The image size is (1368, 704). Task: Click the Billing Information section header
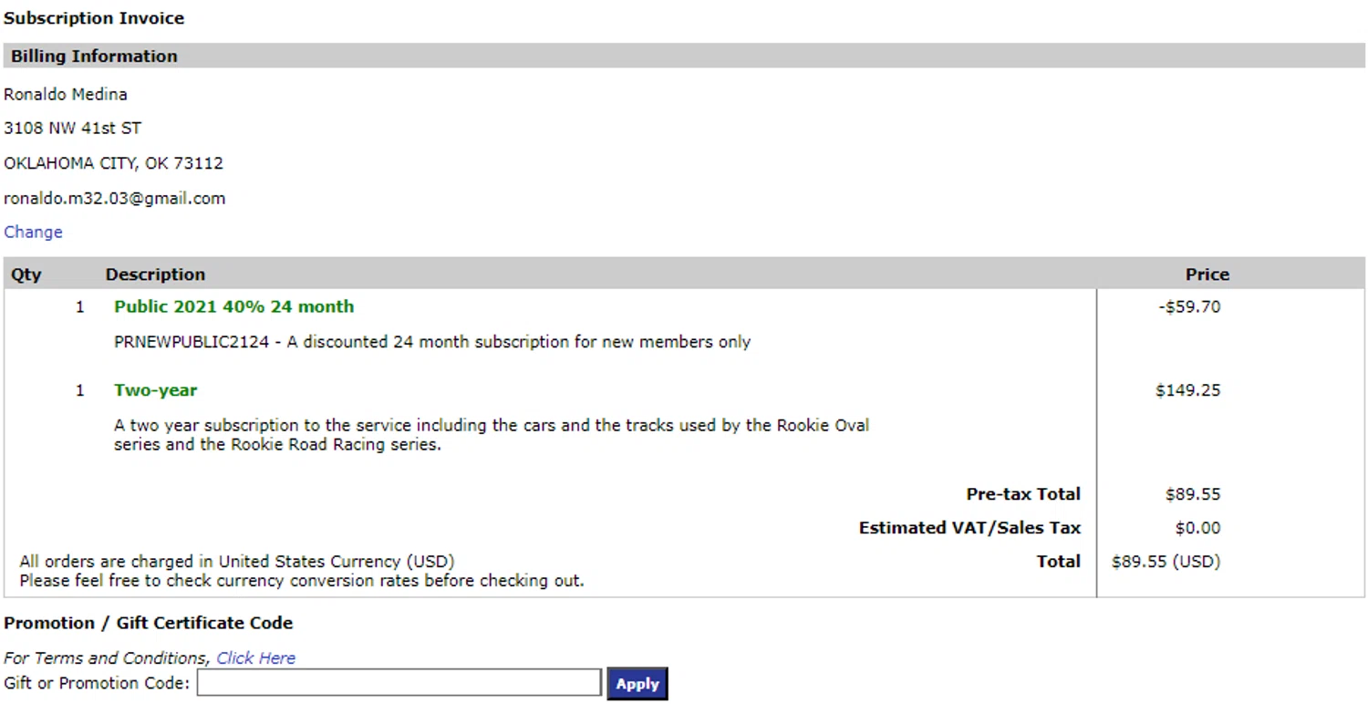pyautogui.click(x=94, y=56)
